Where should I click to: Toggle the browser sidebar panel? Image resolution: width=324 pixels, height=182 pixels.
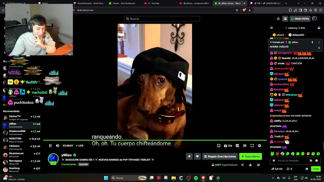click(x=300, y=10)
